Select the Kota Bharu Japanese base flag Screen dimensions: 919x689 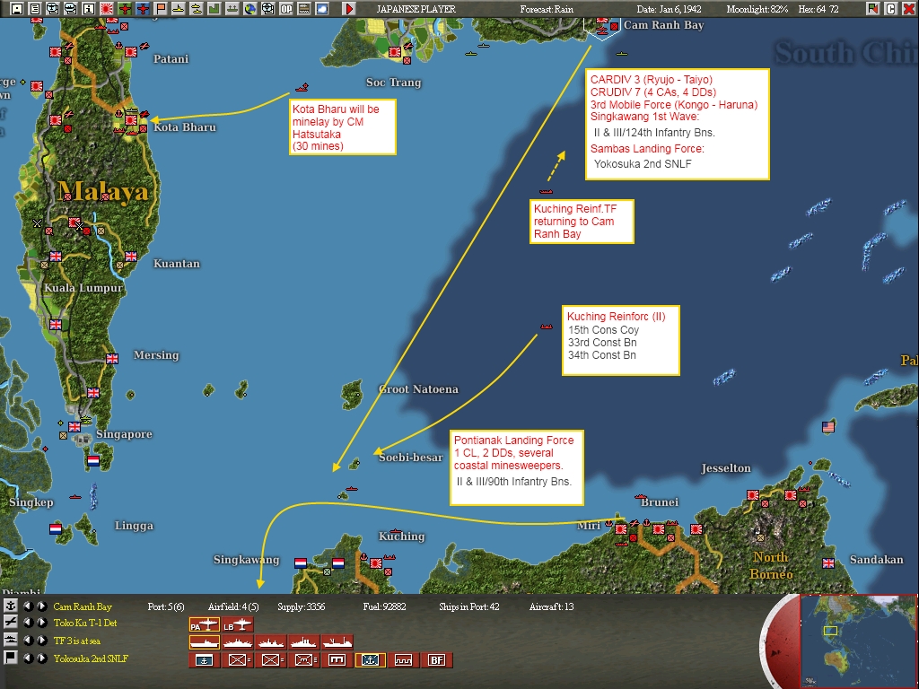tap(130, 121)
